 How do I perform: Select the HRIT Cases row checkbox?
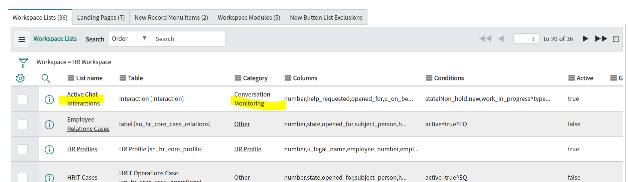point(23,177)
